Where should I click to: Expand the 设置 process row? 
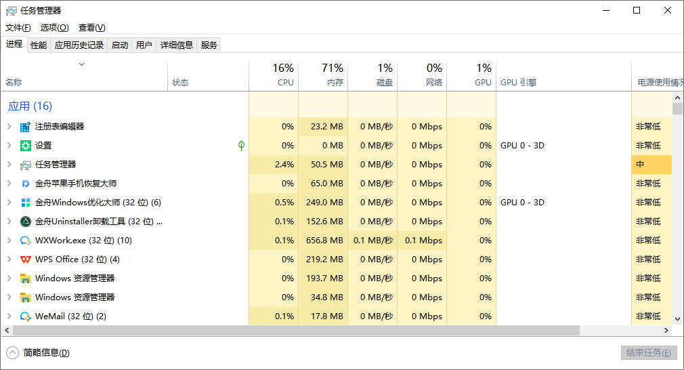coord(9,145)
